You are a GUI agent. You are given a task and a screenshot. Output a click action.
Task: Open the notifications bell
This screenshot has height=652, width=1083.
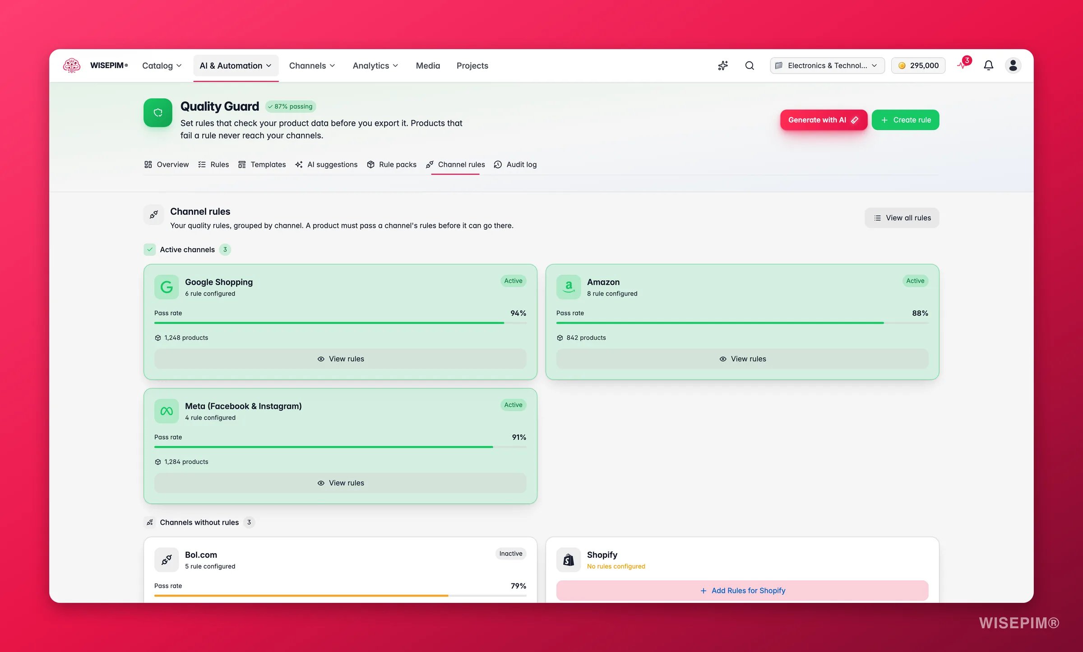point(988,65)
